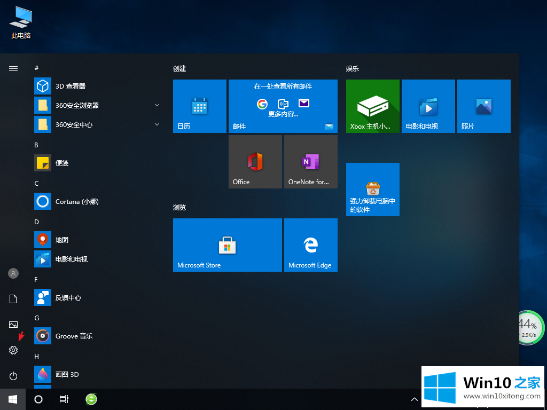The width and height of the screenshot is (547, 410).
Task: Open 此电脑 on the desktop
Action: point(21,22)
